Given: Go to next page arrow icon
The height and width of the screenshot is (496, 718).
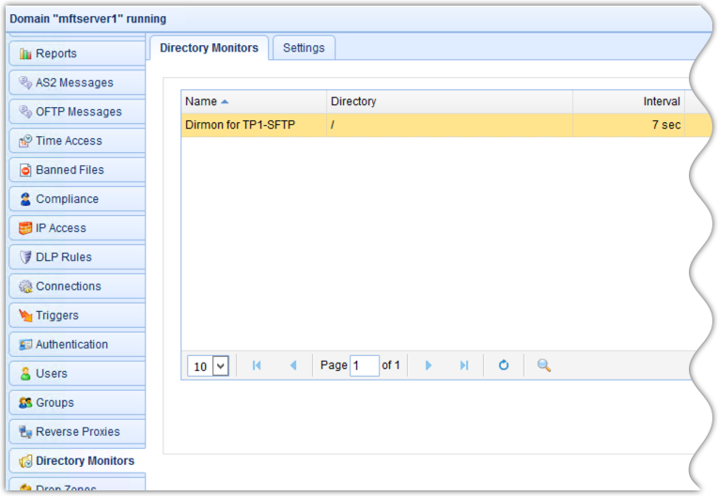Looking at the screenshot, I should pos(429,365).
